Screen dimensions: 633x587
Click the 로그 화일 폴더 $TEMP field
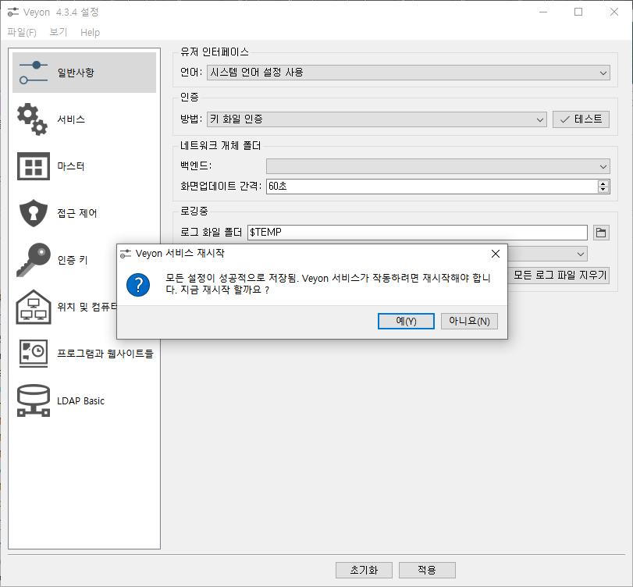click(418, 233)
